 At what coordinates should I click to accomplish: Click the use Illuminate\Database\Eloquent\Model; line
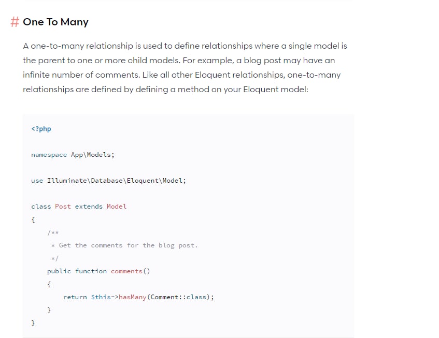pos(108,181)
